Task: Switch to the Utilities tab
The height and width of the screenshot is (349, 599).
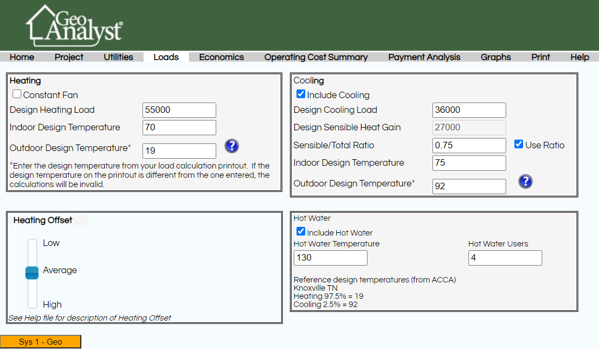Action: point(118,57)
